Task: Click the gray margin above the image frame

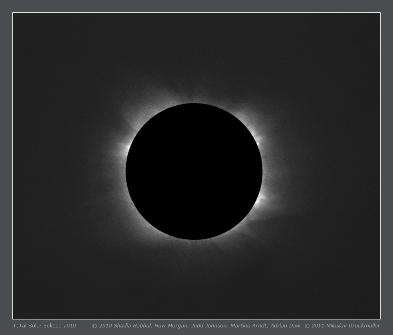Action: tap(196, 6)
